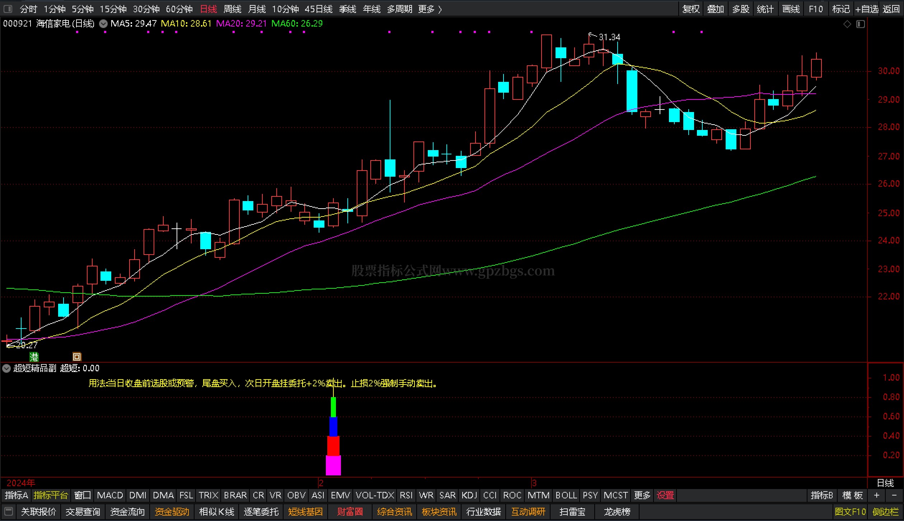The height and width of the screenshot is (521, 904).
Task: Click the diamond icon at the chart's upper right
Action: tap(847, 24)
